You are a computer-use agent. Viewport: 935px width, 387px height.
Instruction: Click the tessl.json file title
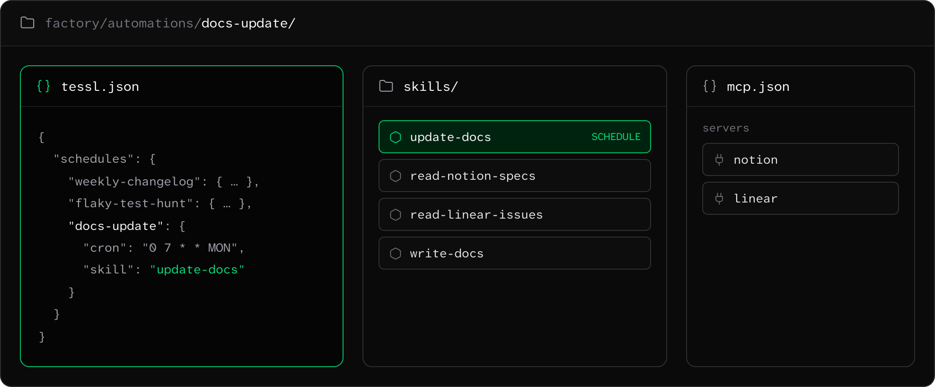(x=100, y=87)
